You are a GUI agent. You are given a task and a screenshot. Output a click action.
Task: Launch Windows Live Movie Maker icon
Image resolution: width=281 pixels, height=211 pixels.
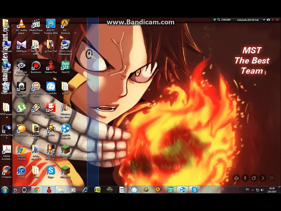click(x=65, y=110)
